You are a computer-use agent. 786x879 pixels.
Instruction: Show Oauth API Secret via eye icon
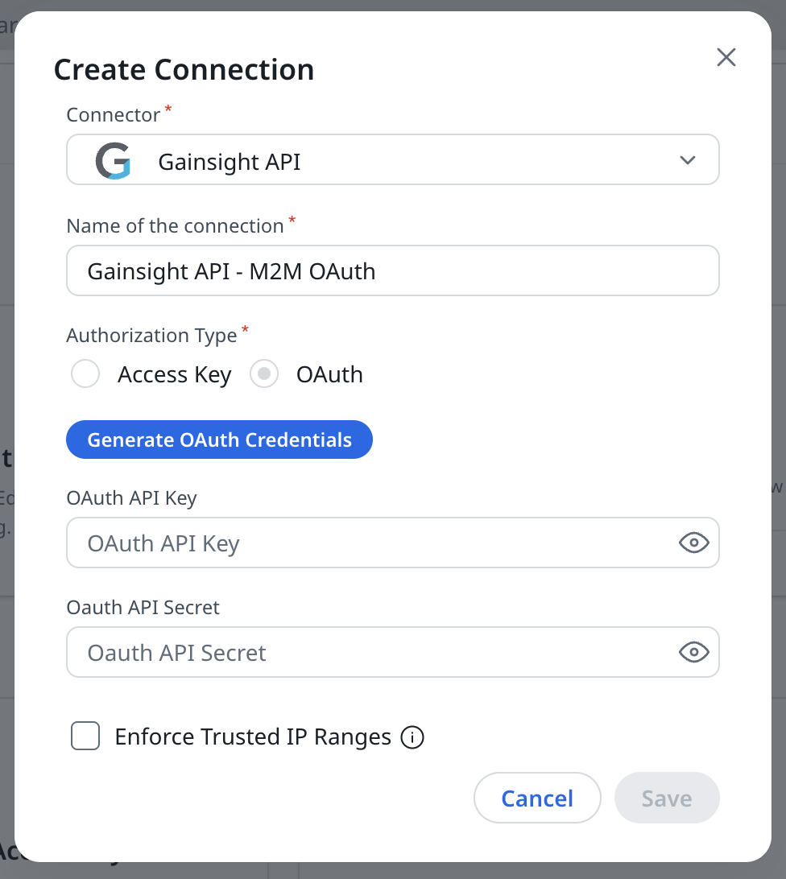[x=694, y=652]
